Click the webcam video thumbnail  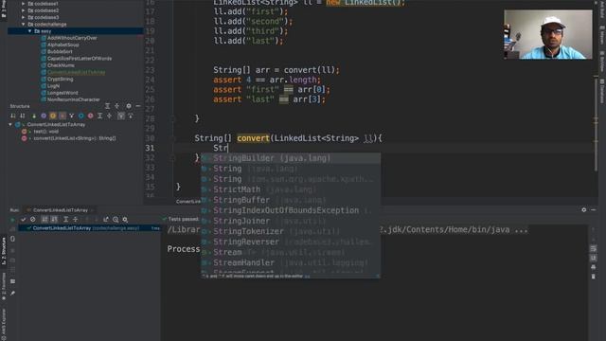click(548, 34)
